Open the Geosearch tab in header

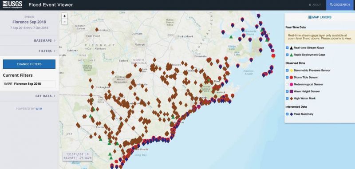(x=340, y=5)
